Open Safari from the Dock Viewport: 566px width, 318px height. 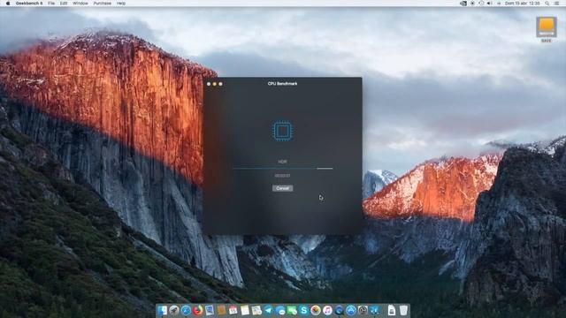tap(186, 310)
